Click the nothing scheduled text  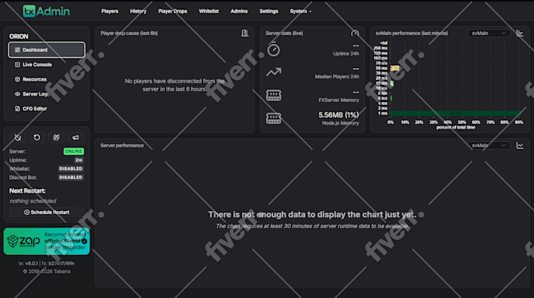click(x=33, y=201)
